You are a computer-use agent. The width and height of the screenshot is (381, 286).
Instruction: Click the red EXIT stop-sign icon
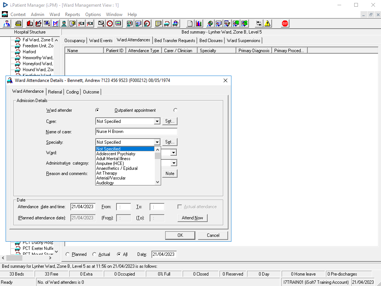click(x=285, y=23)
